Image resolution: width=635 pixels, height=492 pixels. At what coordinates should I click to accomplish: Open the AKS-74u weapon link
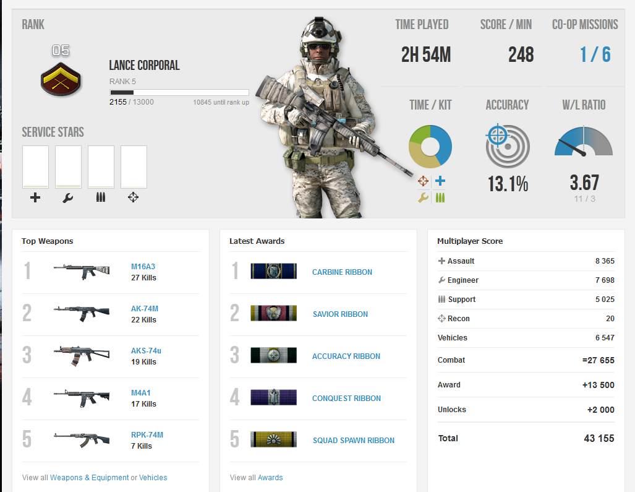point(146,351)
